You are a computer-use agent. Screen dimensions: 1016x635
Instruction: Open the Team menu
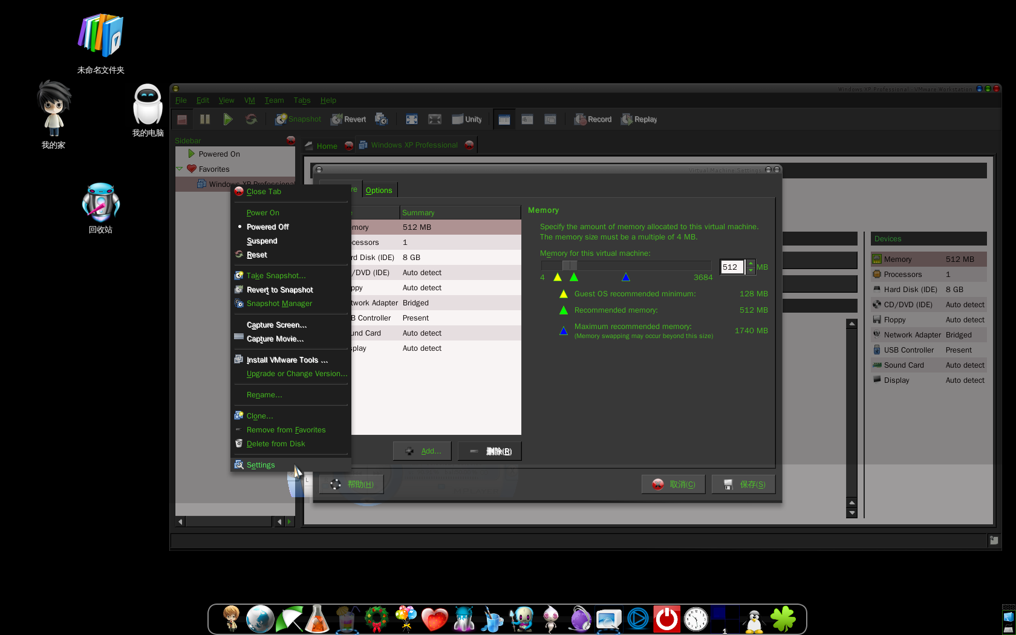(x=274, y=100)
